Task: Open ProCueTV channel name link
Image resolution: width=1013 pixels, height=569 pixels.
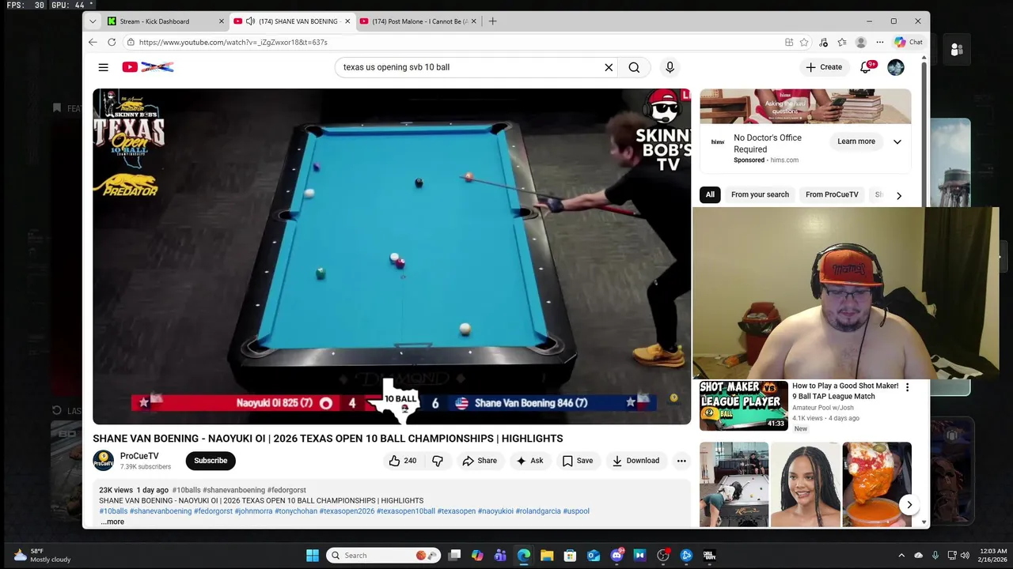Action: [139, 456]
